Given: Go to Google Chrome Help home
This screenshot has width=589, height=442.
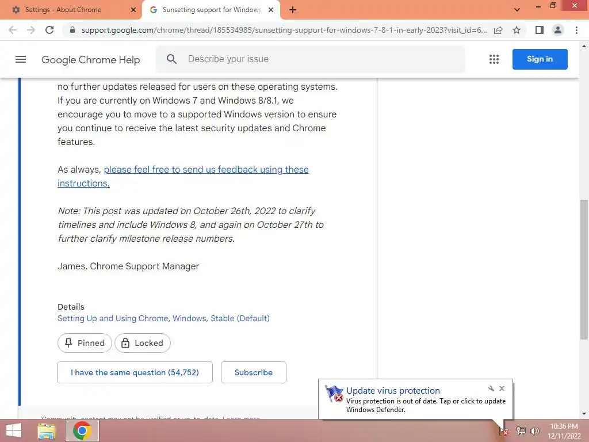Looking at the screenshot, I should click(x=90, y=59).
